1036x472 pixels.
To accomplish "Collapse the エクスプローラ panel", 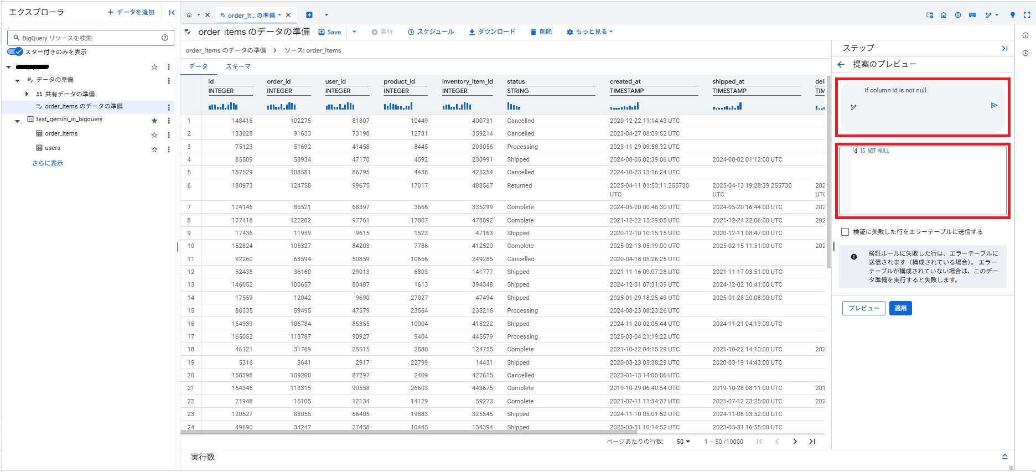I will point(172,12).
